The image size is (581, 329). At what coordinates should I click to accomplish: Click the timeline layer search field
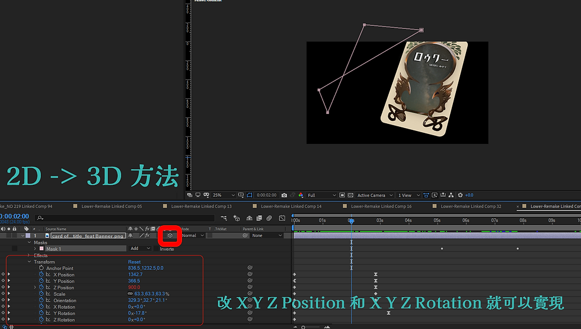125,218
